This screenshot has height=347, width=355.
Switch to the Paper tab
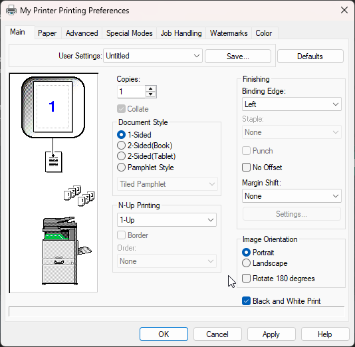click(x=47, y=33)
